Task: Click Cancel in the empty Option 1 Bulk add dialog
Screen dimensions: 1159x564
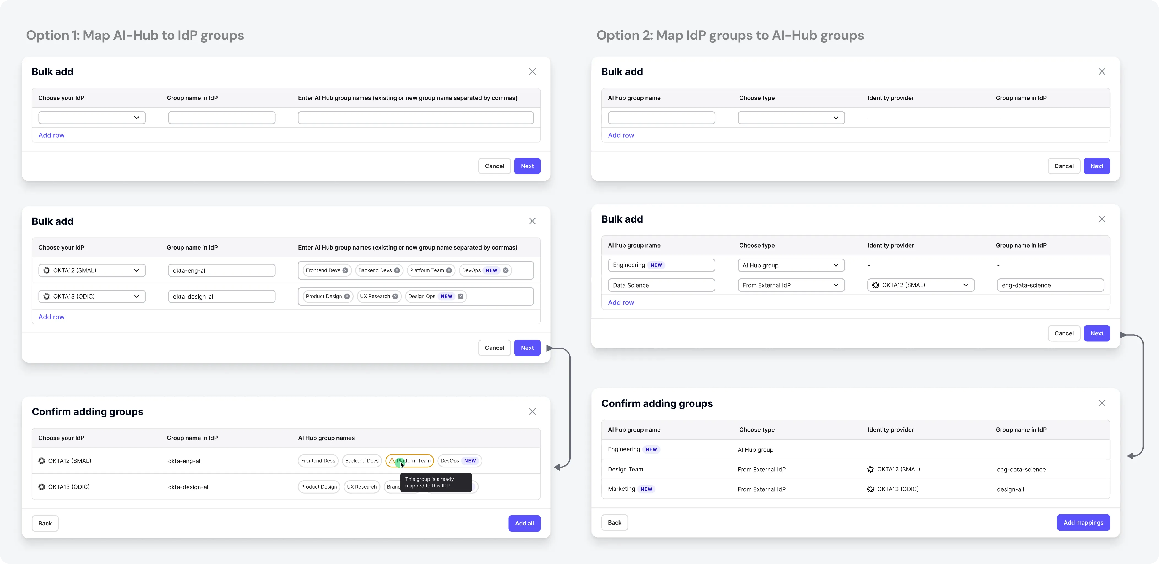Action: pos(495,166)
